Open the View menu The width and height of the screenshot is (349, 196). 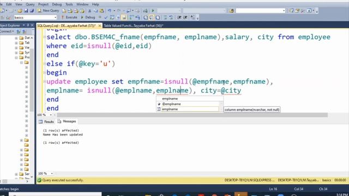click(x=19, y=4)
